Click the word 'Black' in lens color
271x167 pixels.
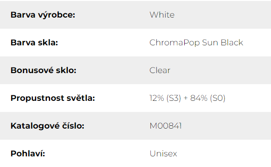point(232,43)
